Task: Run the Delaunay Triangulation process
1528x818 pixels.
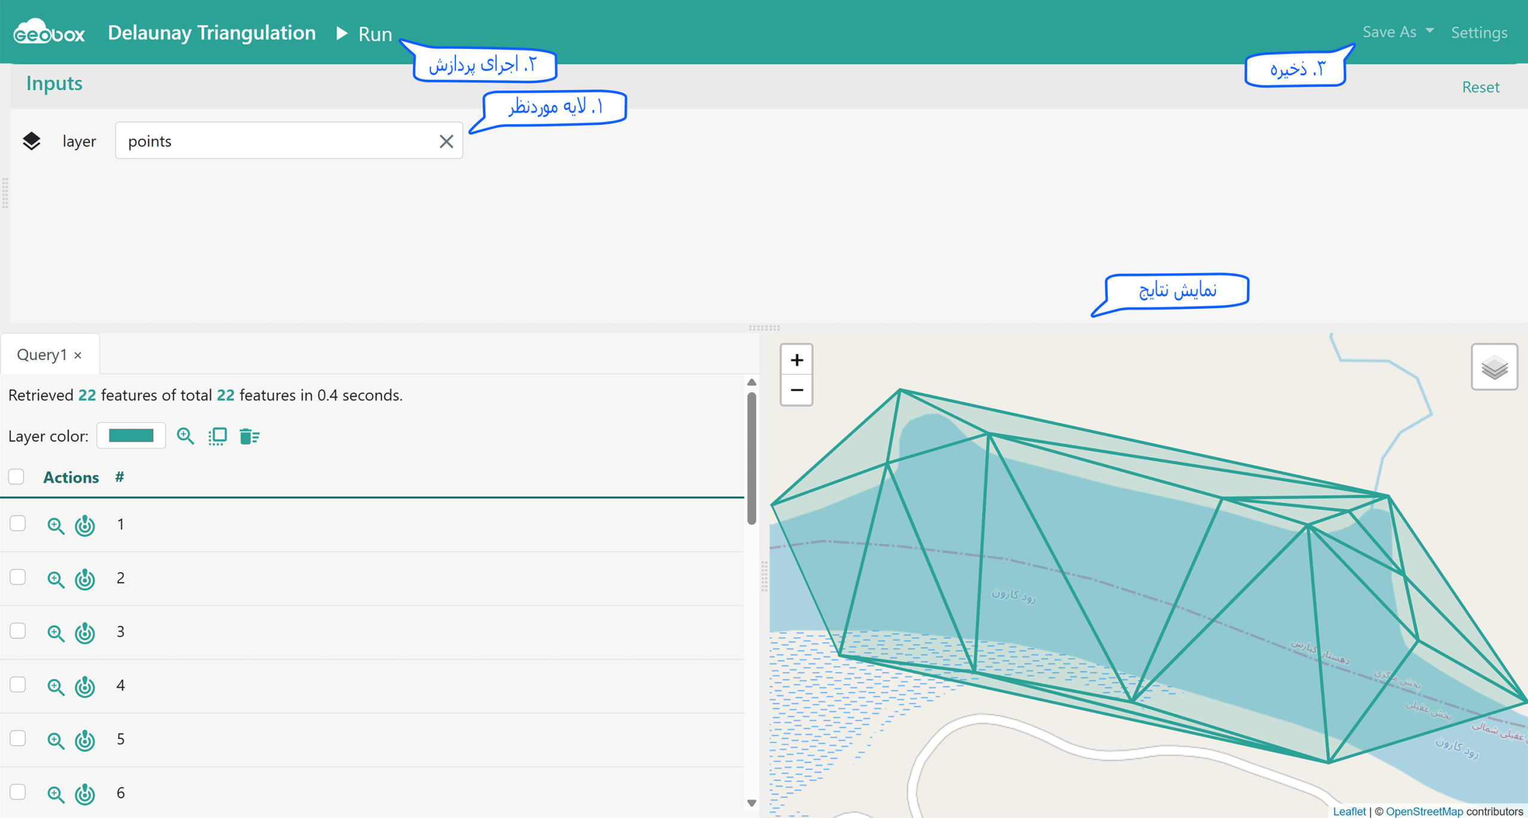Action: coord(364,33)
